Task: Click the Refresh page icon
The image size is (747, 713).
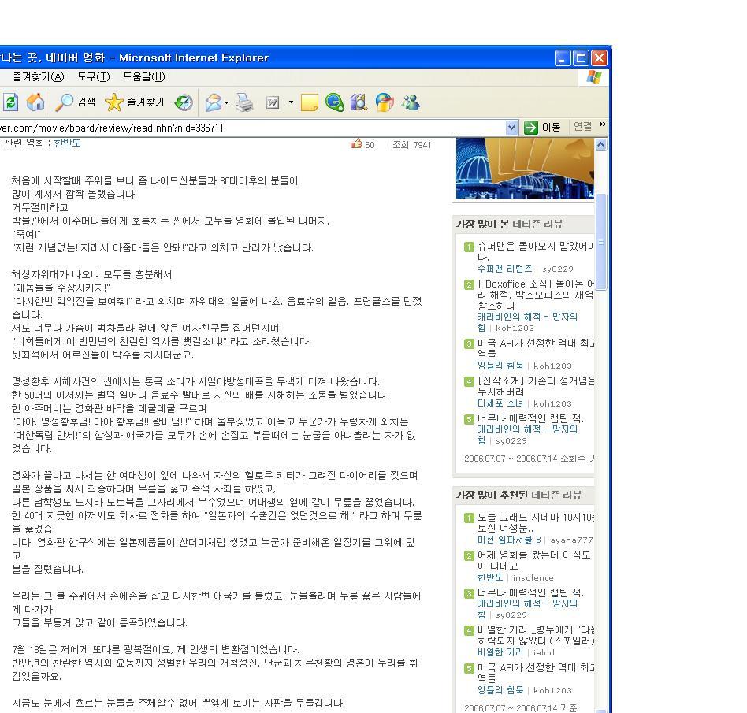Action: click(10, 102)
